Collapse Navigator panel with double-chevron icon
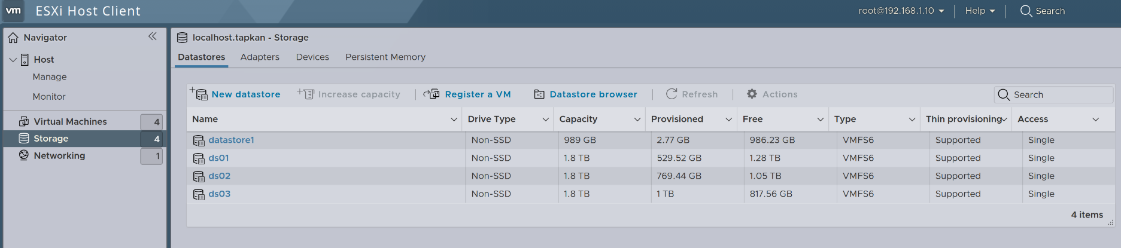 pyautogui.click(x=153, y=36)
